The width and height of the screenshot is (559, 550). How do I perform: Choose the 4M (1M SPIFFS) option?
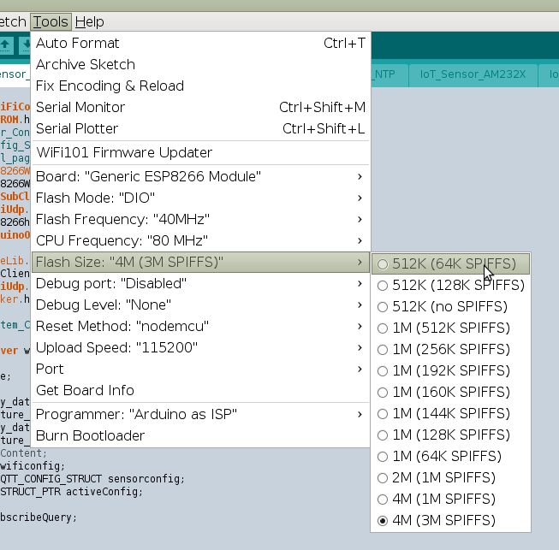point(443,499)
